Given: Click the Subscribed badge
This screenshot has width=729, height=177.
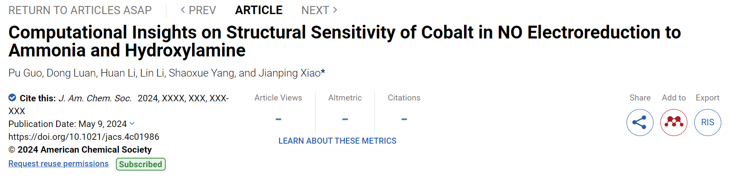Looking at the screenshot, I should pos(141,164).
